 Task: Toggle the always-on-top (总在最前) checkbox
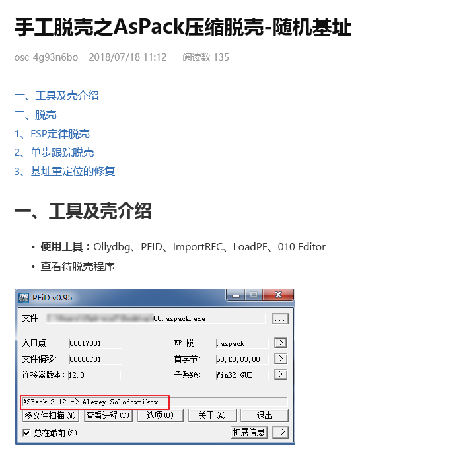[26, 433]
